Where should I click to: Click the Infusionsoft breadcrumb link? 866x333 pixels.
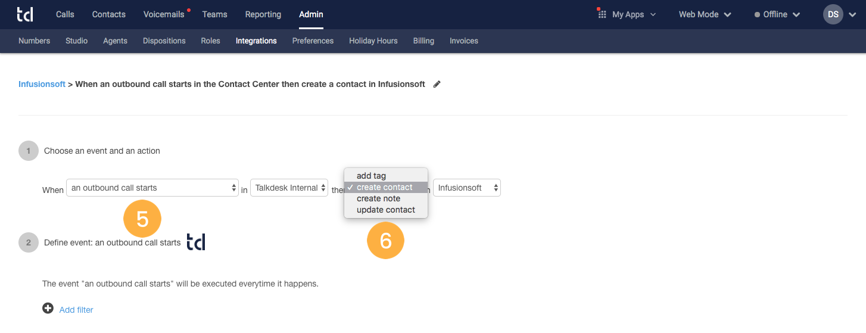tap(42, 84)
